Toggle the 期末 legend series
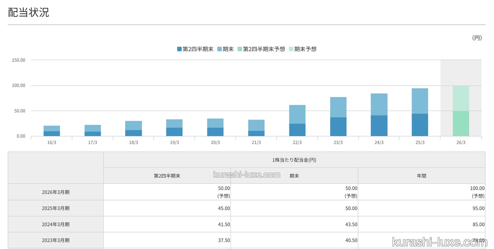The image size is (494, 249). 226,49
